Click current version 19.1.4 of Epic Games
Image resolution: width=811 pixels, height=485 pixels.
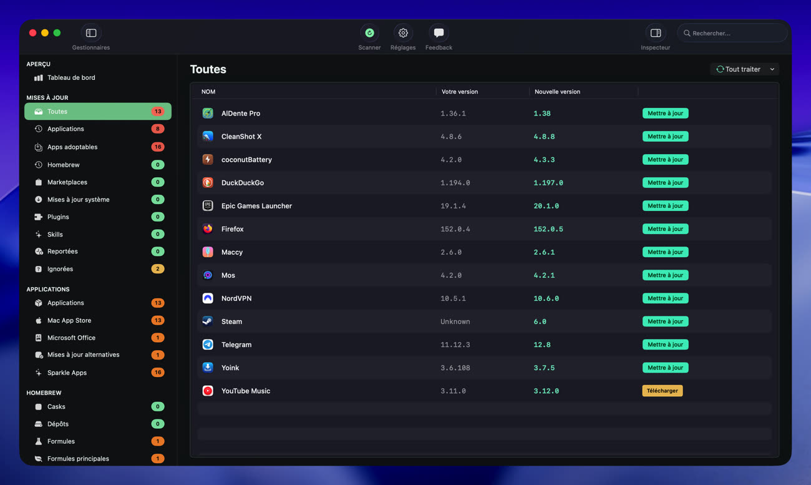click(x=453, y=206)
